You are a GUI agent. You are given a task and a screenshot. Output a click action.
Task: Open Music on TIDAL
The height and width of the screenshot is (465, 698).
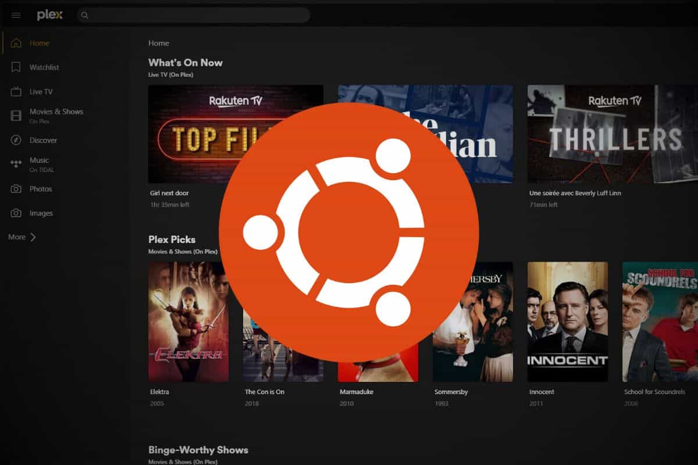[x=42, y=164]
